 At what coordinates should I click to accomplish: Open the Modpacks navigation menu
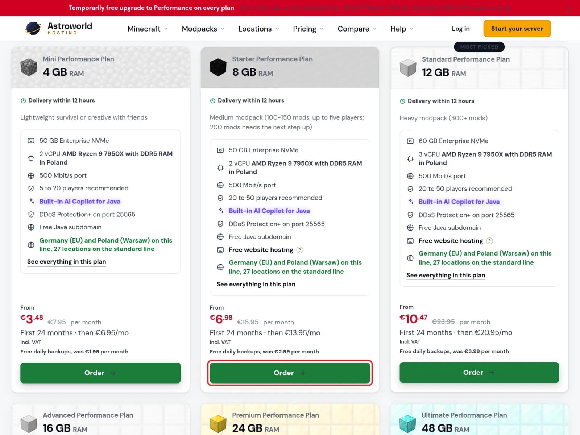(x=203, y=29)
